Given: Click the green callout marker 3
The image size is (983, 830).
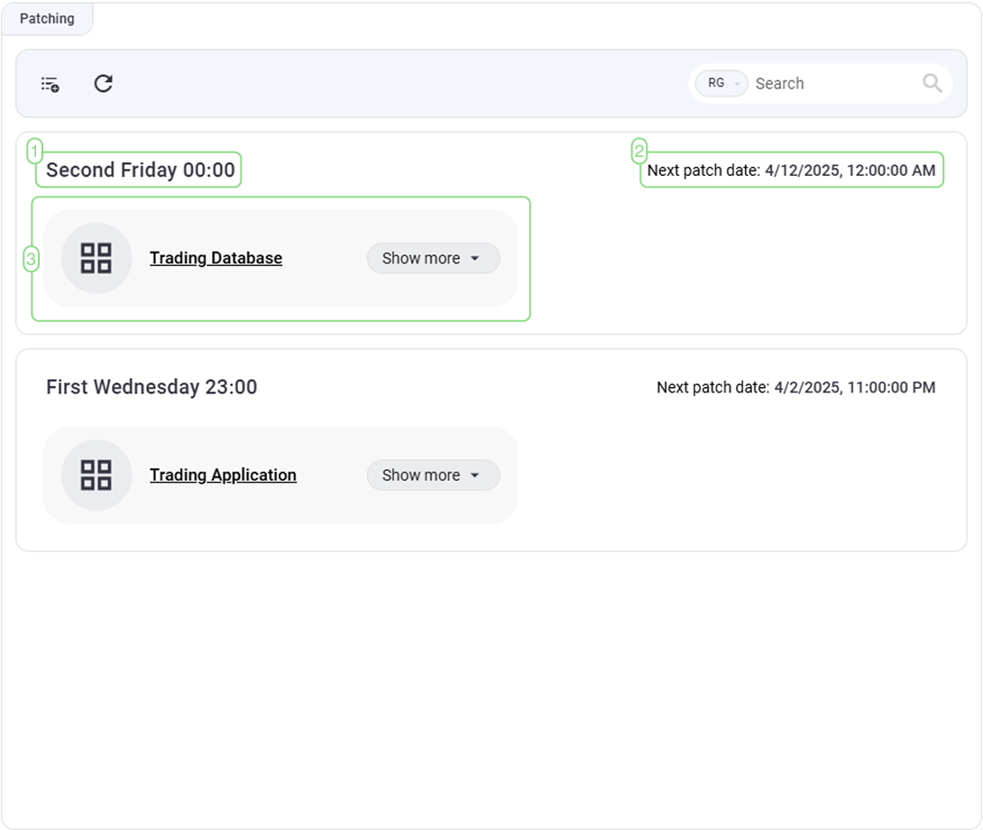Looking at the screenshot, I should click(31, 260).
